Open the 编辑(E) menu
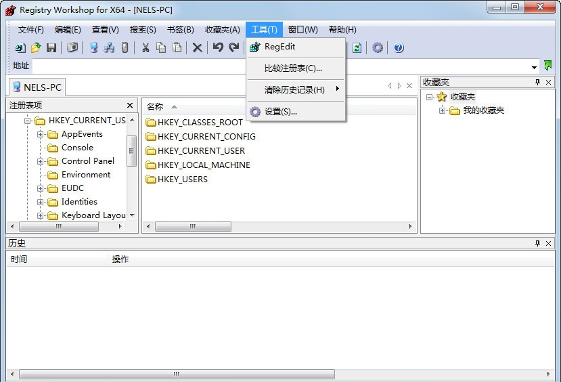This screenshot has height=382, width=561. [x=68, y=30]
